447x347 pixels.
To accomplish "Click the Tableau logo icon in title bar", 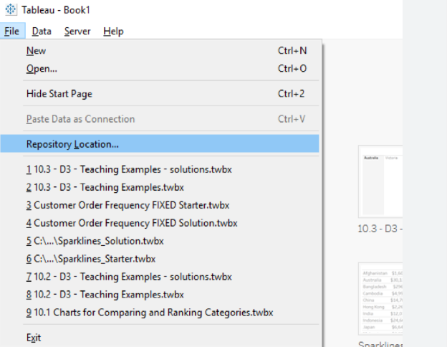I will pyautogui.click(x=11, y=9).
